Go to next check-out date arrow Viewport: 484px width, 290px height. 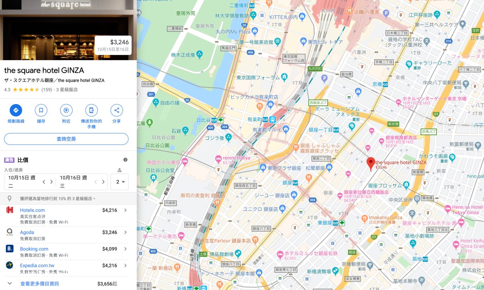[103, 182]
